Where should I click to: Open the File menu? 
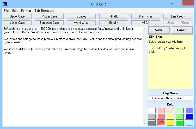[x=6, y=11]
